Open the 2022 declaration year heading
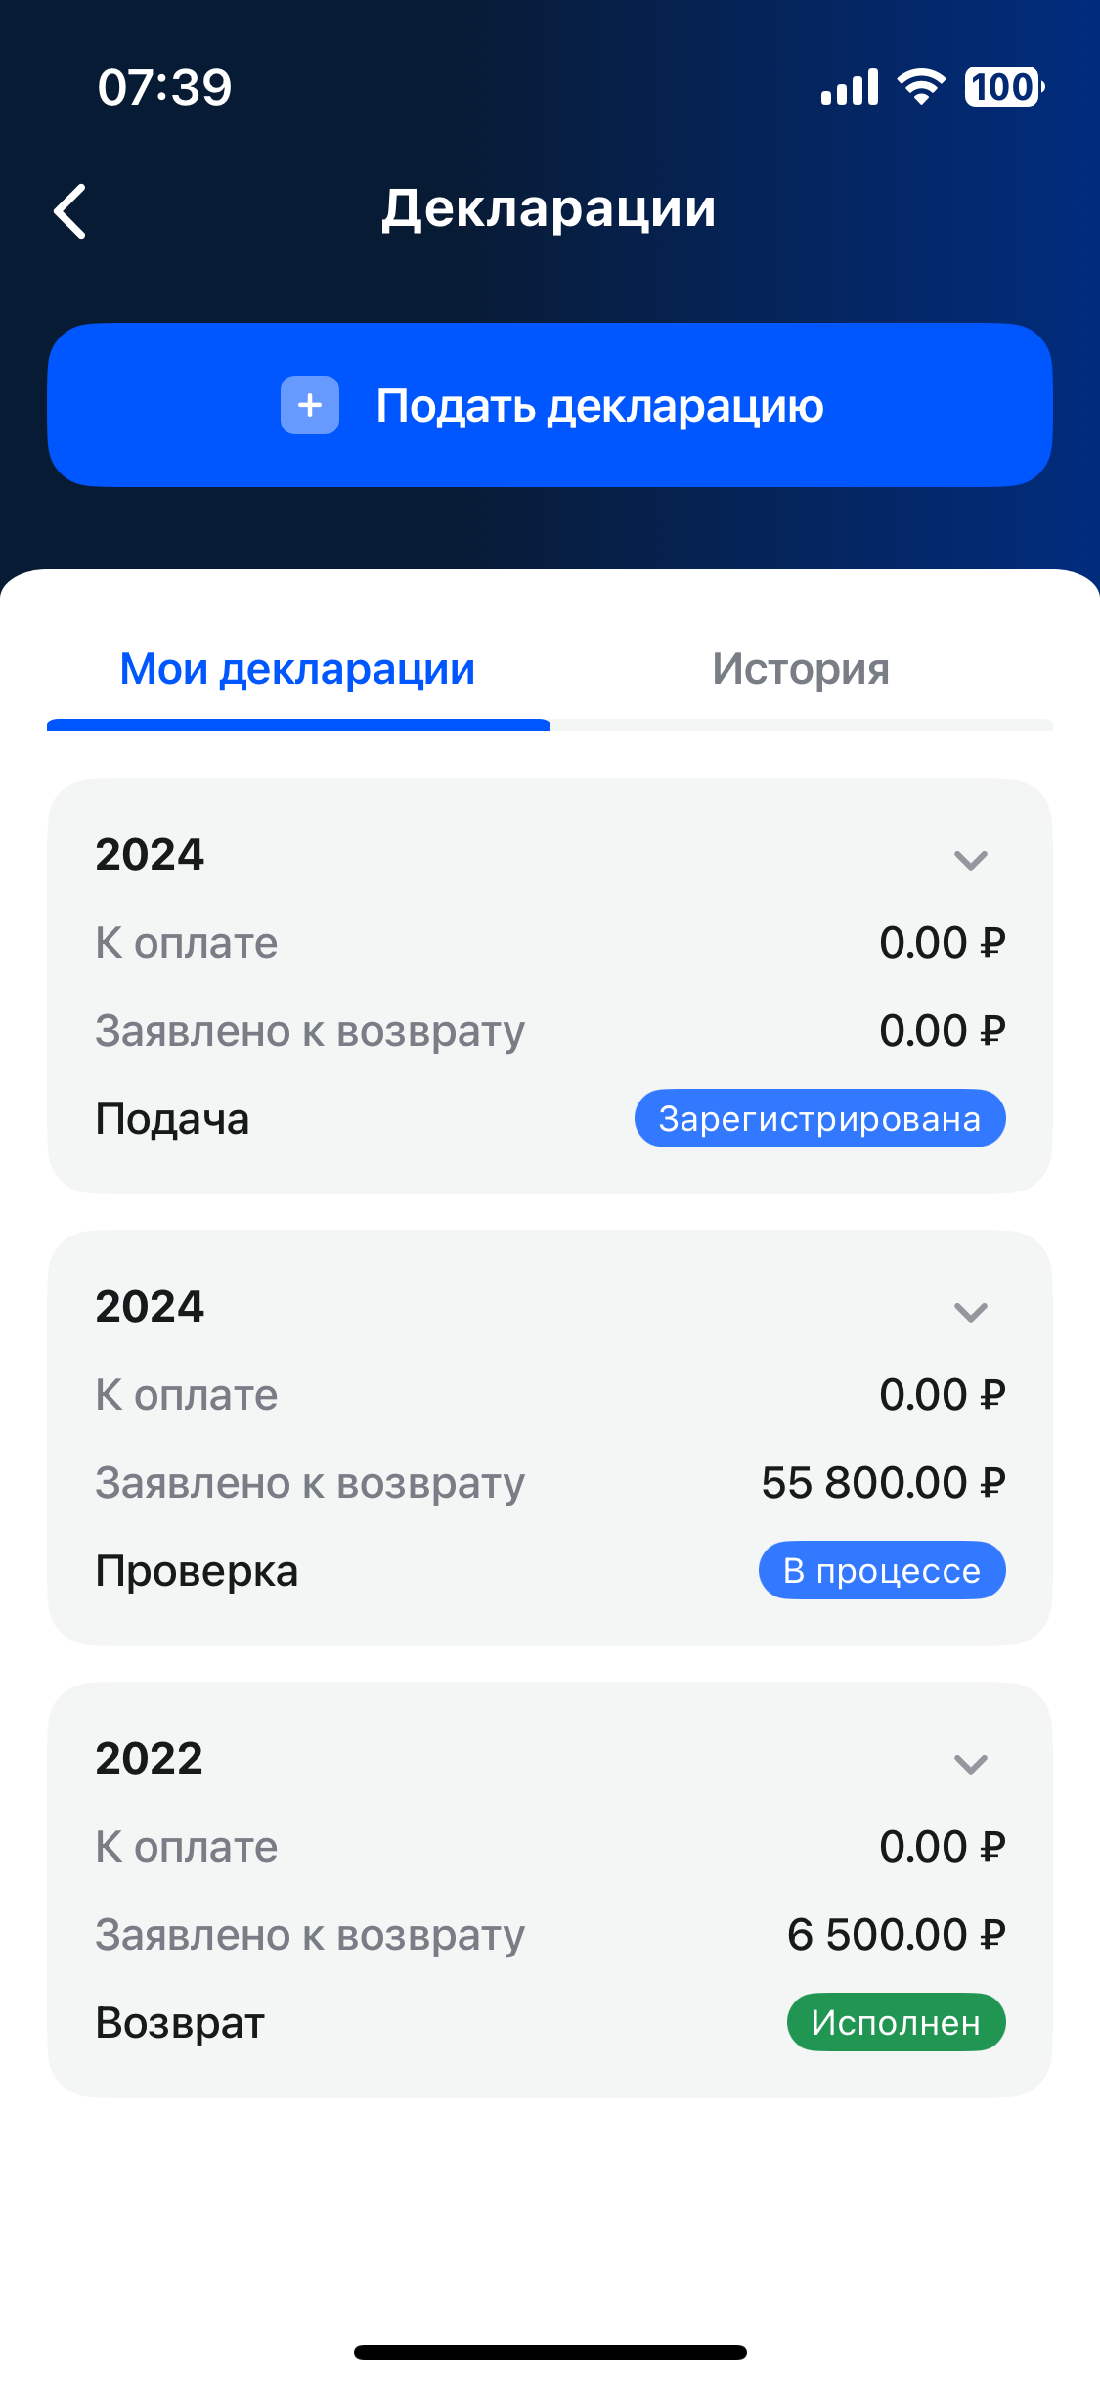Viewport: 1100px width, 2383px height. [150, 1758]
